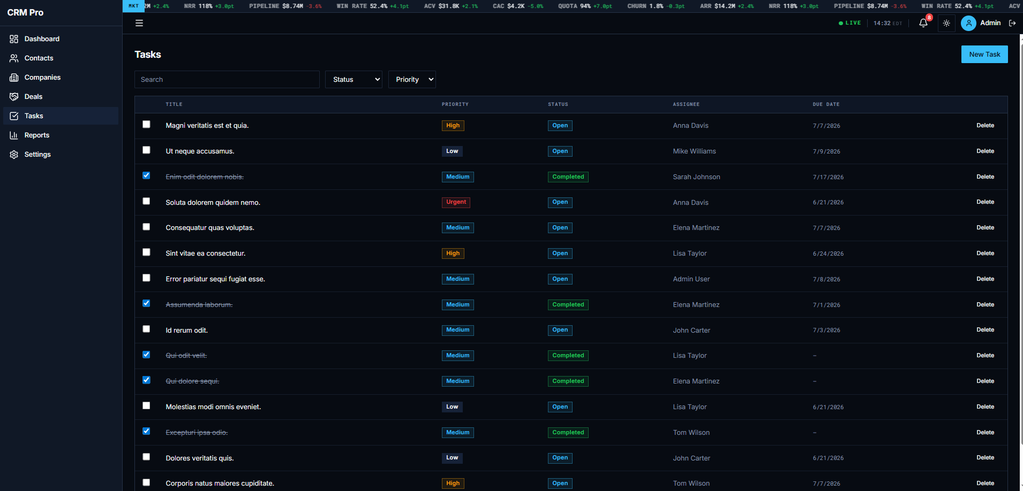Create a task with New Task button
The height and width of the screenshot is (491, 1023).
pyautogui.click(x=984, y=55)
